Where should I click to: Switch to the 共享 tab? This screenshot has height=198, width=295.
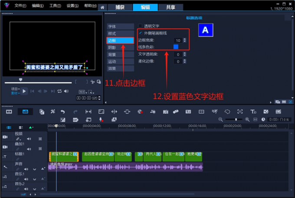tap(170, 7)
